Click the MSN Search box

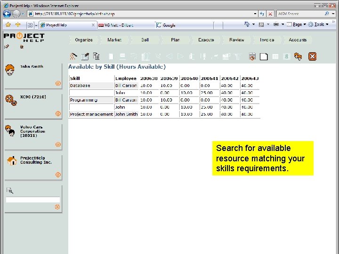click(x=301, y=14)
